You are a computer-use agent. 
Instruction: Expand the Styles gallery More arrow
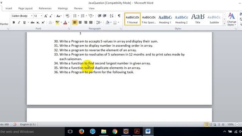(x=224, y=23)
